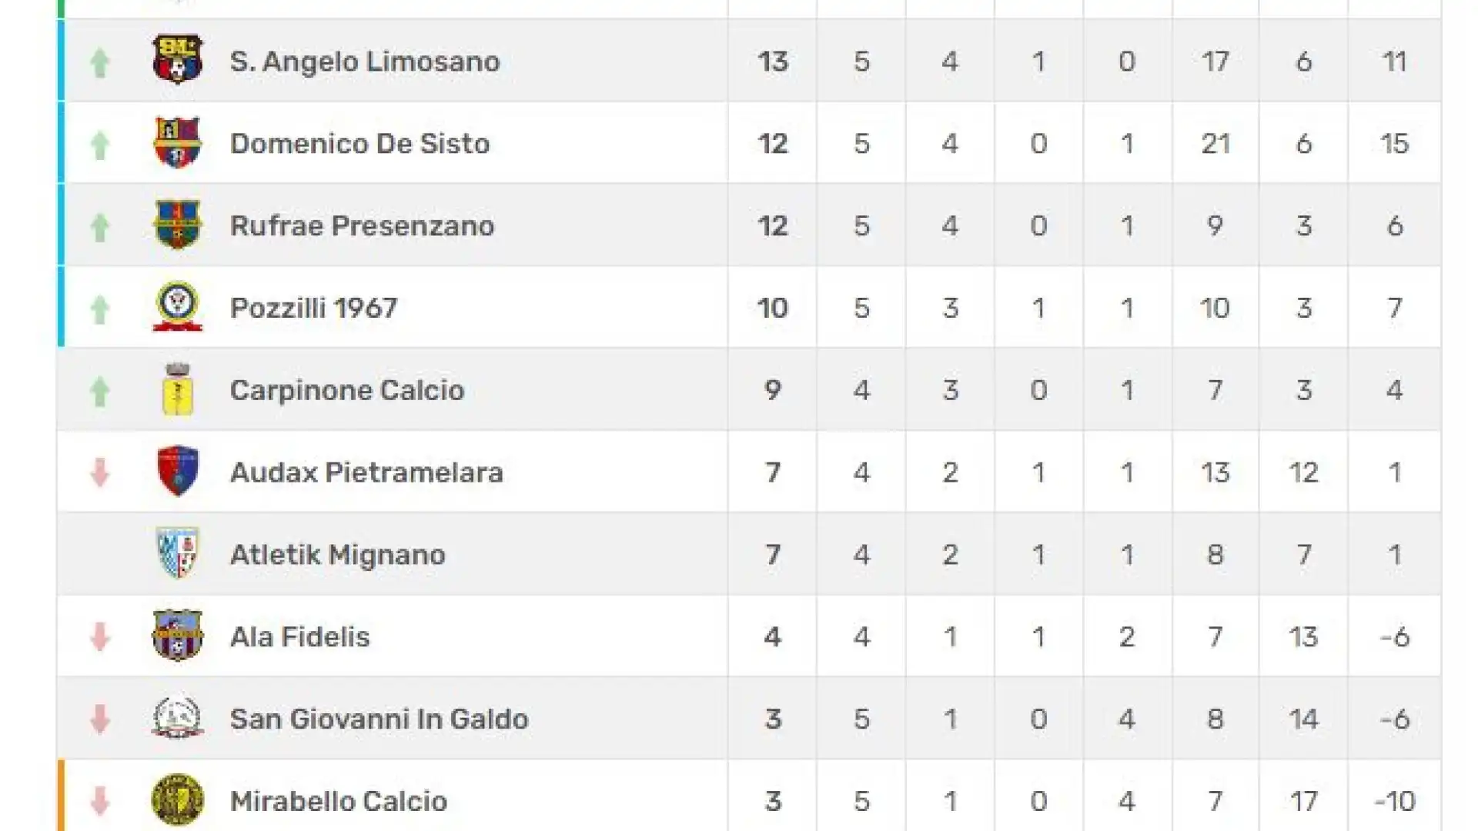Open the Atletik Mignano team page
Viewport: 1478px width, 831px height.
click(x=337, y=555)
